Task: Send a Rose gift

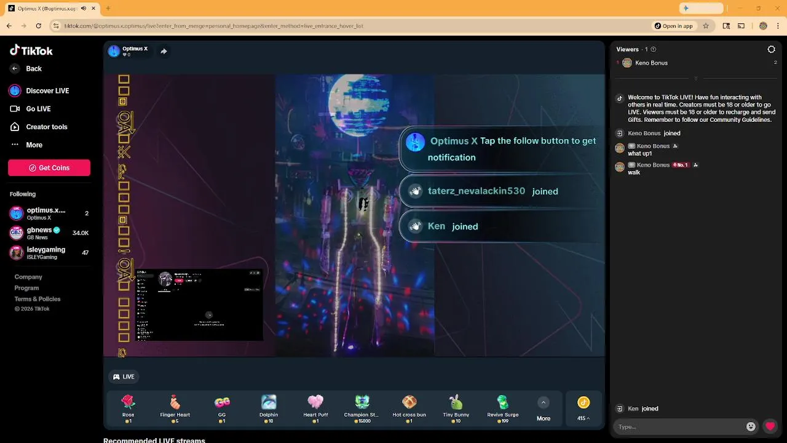Action: 128,409
